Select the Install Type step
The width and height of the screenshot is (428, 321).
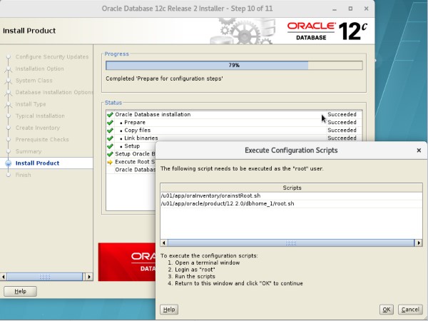tap(31, 104)
